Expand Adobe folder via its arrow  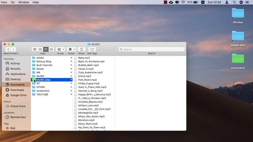click(x=71, y=58)
